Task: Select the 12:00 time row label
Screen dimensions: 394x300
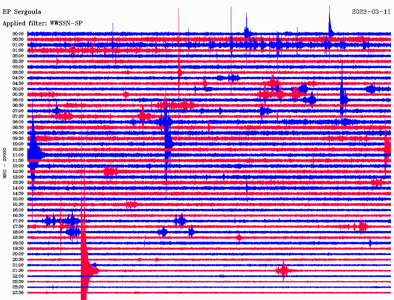Action: click(x=18, y=166)
